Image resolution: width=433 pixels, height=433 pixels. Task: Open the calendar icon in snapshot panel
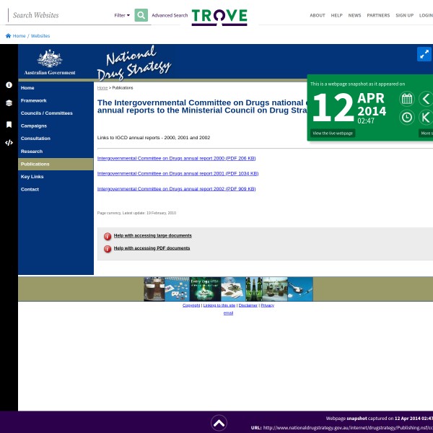[x=407, y=99]
